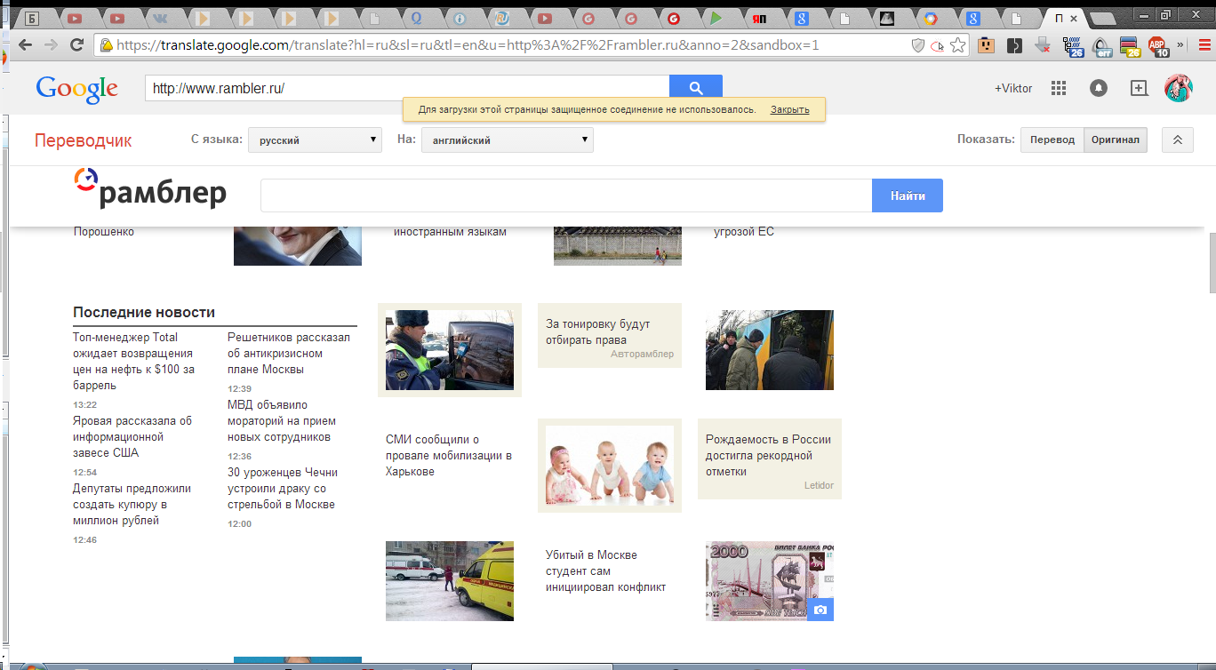Screen dimensions: 1216x670
Task: Click the camera icon on banknote photo
Action: click(x=820, y=610)
